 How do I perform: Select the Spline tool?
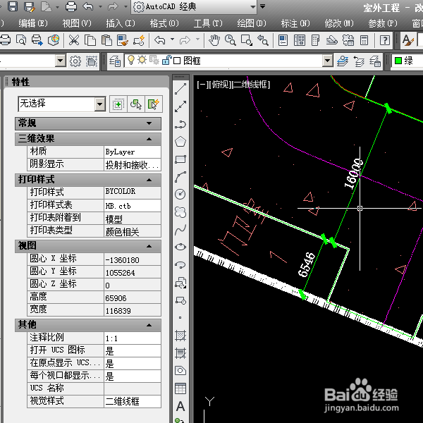tap(180, 230)
